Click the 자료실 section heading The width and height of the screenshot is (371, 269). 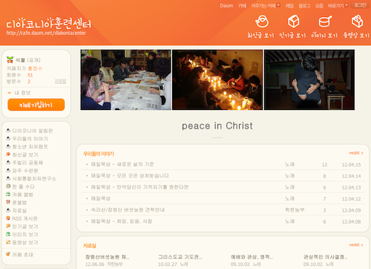click(90, 246)
